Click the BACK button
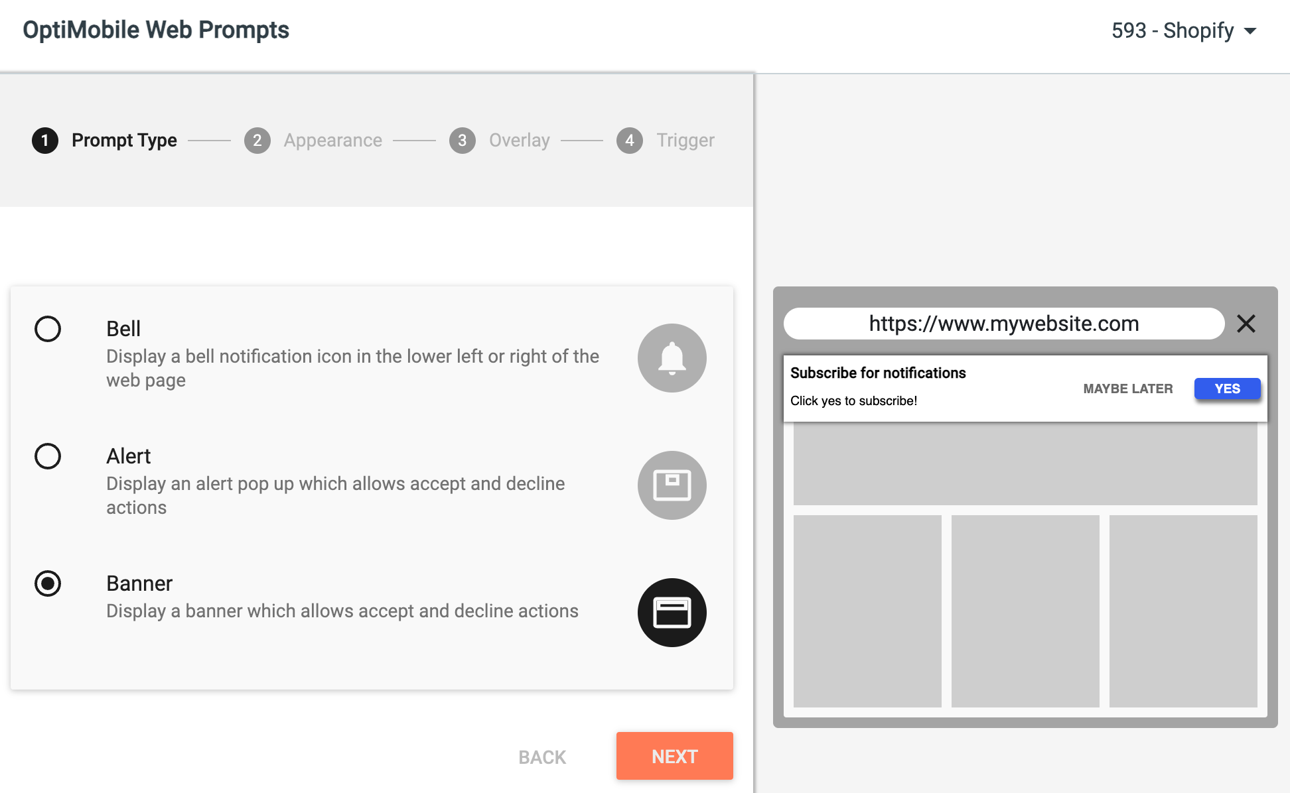The image size is (1290, 793). (542, 757)
